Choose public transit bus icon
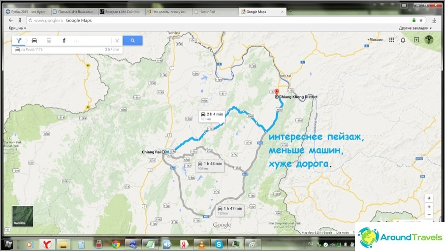The image size is (445, 251). [x=49, y=40]
